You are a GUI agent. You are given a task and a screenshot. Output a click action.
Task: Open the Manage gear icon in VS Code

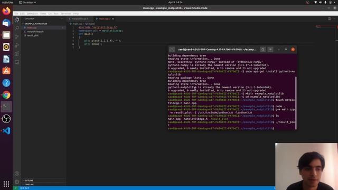click(17, 182)
